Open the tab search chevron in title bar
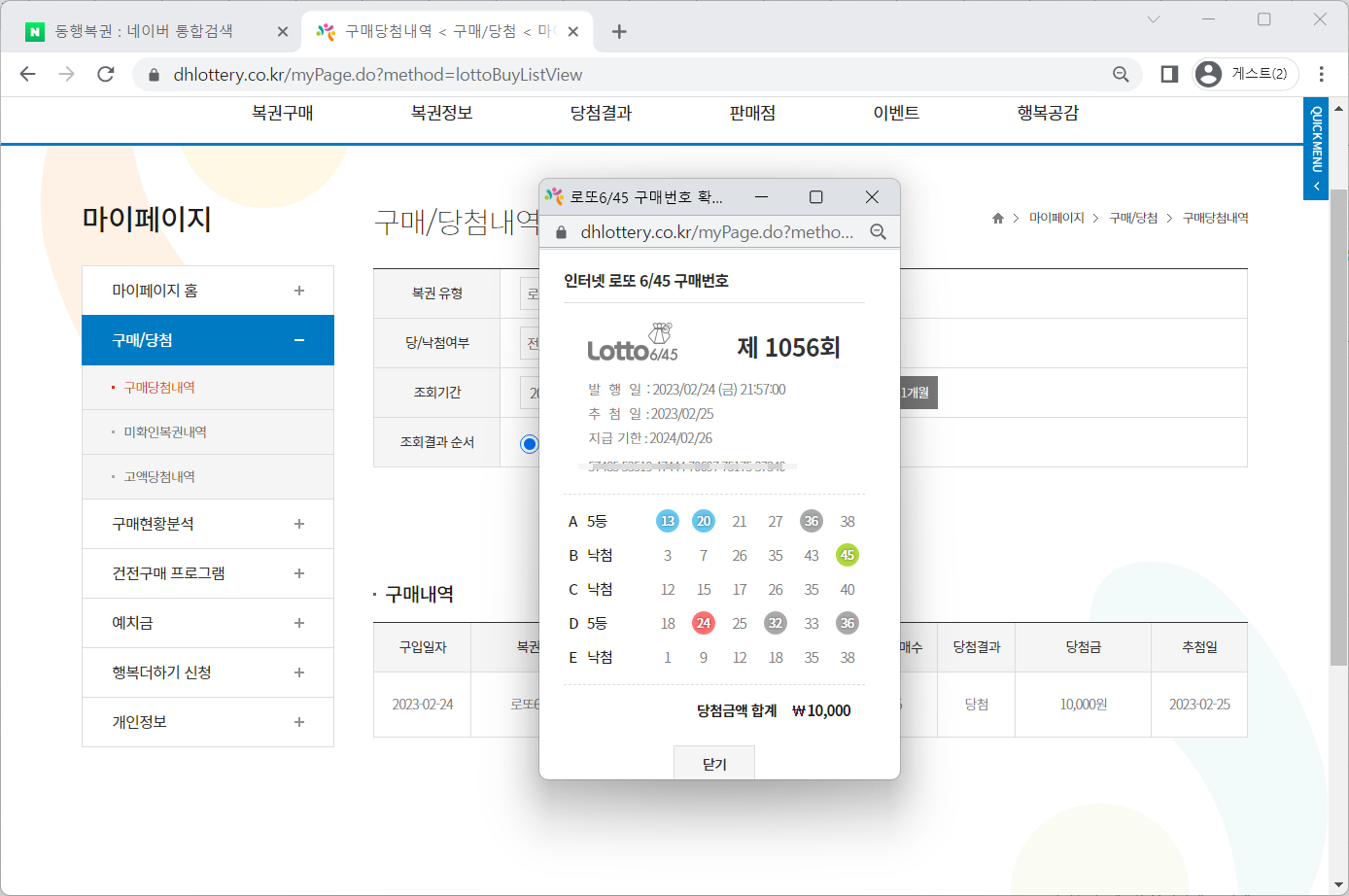Image resolution: width=1349 pixels, height=896 pixels. click(x=1154, y=19)
